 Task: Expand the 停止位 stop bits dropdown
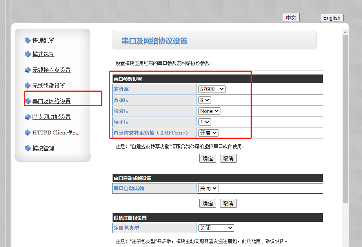click(x=205, y=122)
